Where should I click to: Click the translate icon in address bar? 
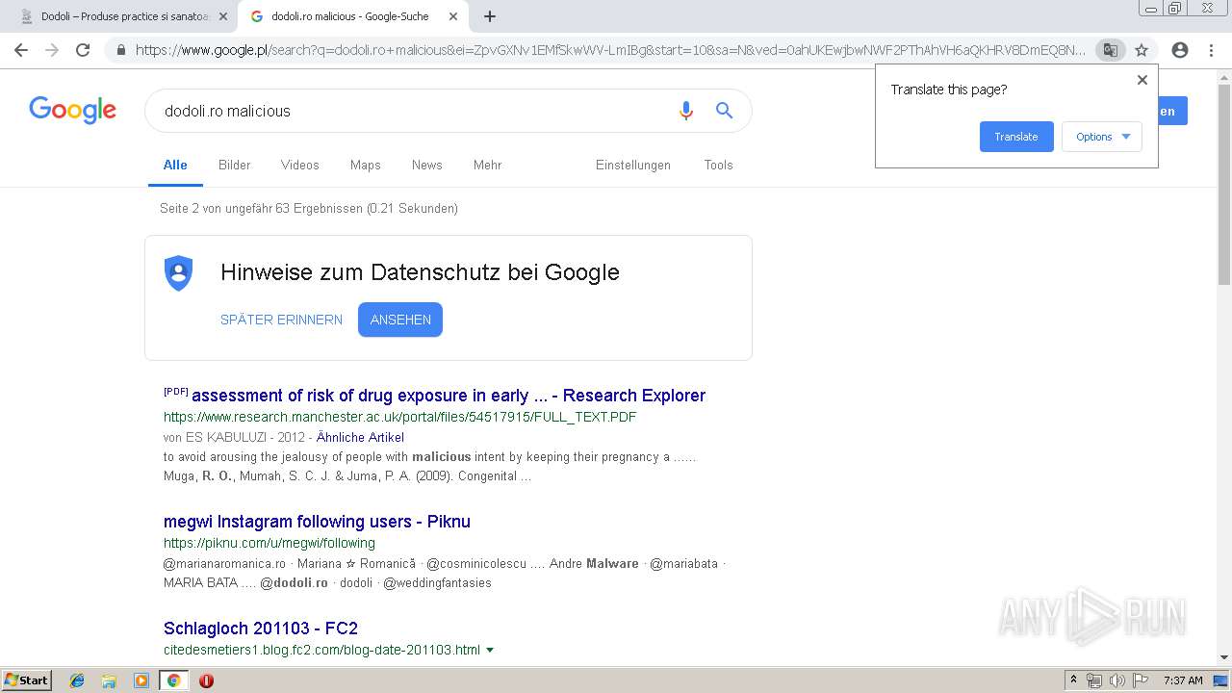pos(1111,50)
